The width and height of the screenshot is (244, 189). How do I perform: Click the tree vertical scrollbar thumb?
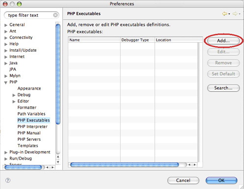58,74
